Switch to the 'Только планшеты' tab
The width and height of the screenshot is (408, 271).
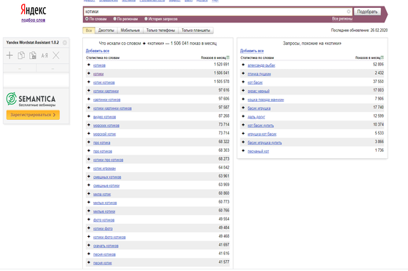pyautogui.click(x=196, y=31)
